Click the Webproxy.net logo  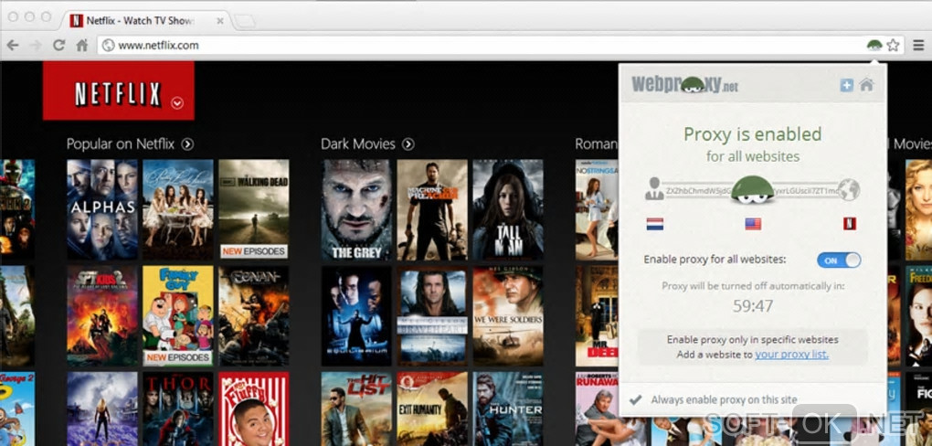(684, 84)
